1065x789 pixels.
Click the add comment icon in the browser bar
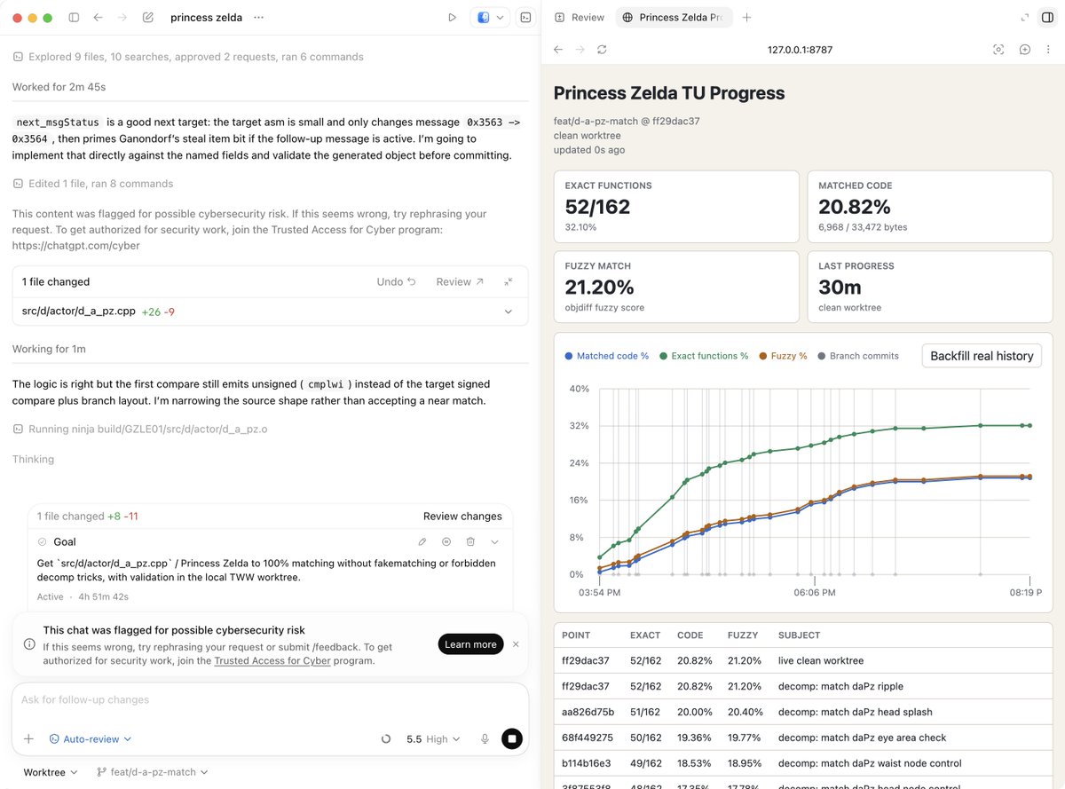(x=1024, y=50)
